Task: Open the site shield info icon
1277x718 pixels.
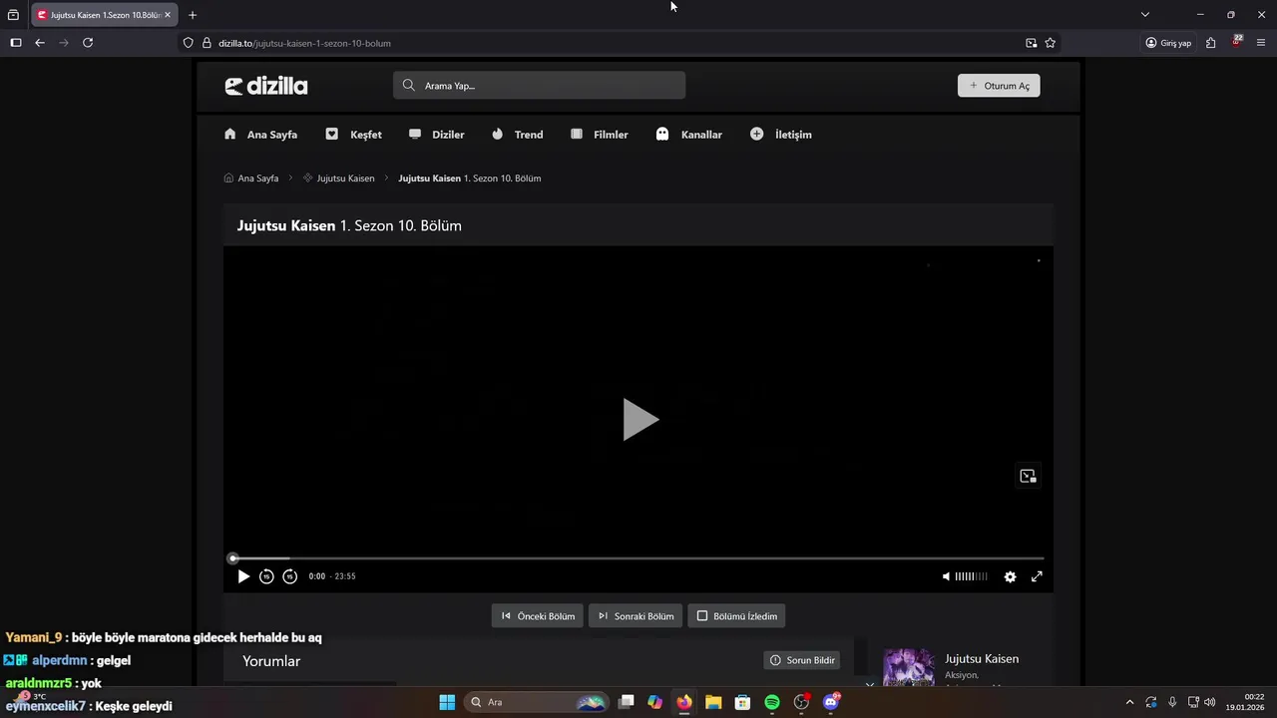Action: coord(188,43)
